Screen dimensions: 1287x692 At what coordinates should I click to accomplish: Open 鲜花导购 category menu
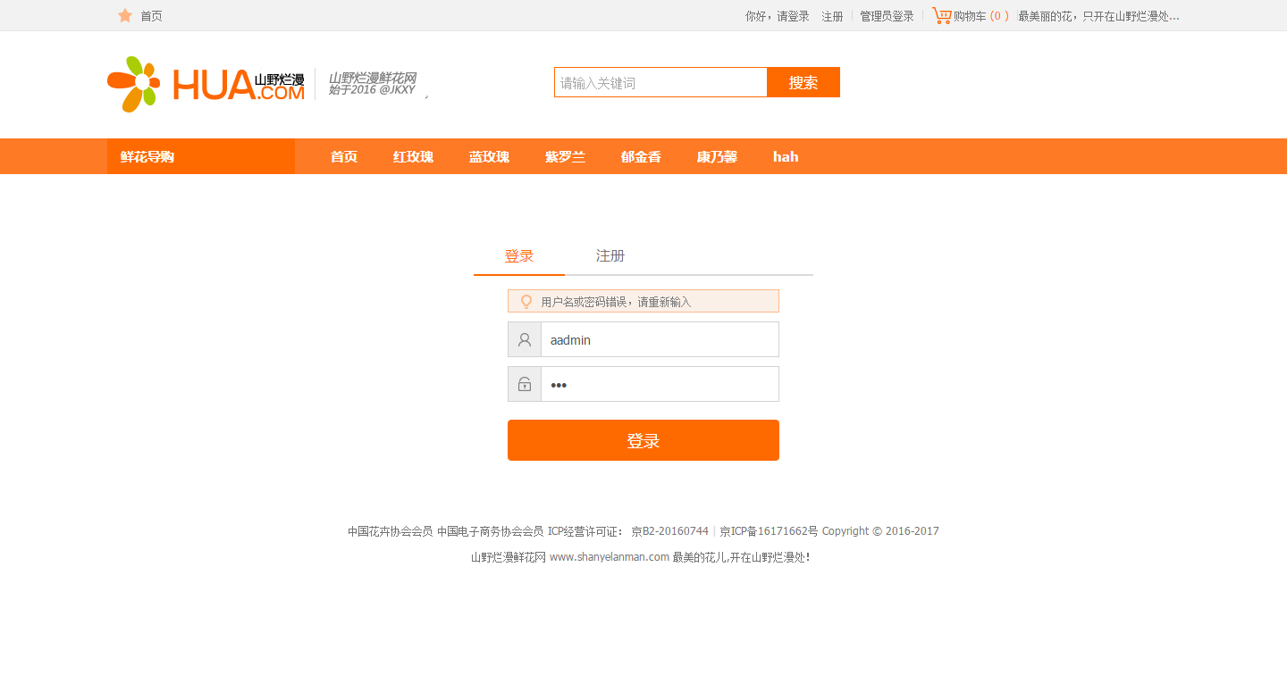pos(201,156)
